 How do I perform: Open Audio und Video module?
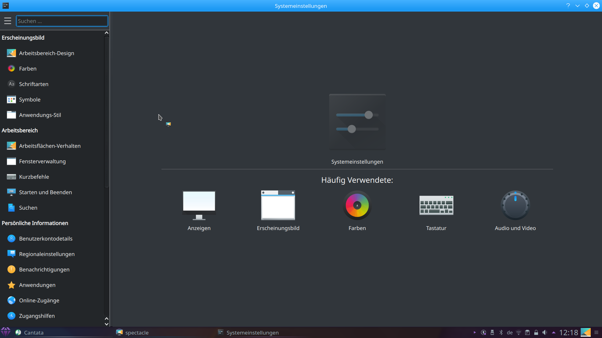tap(515, 211)
